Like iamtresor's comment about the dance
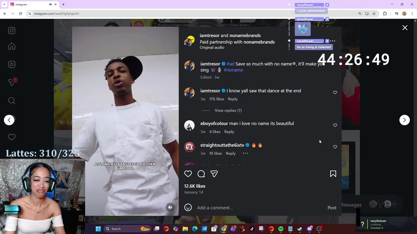 [x=335, y=93]
